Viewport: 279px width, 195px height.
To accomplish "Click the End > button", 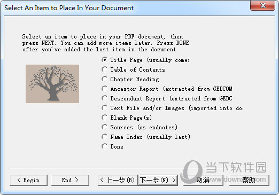I will coord(70,180).
